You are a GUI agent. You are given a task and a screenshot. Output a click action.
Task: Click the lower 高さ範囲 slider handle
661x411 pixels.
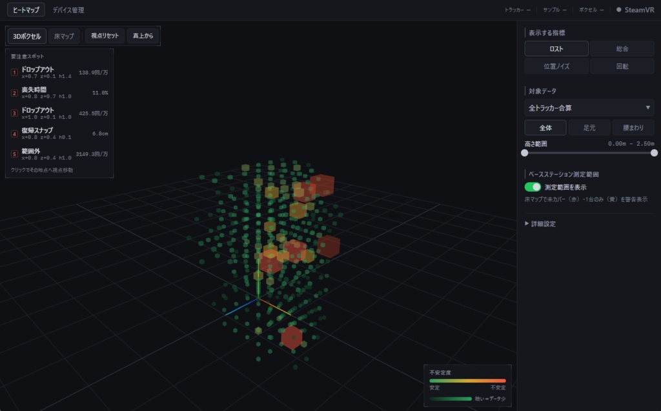(x=524, y=153)
